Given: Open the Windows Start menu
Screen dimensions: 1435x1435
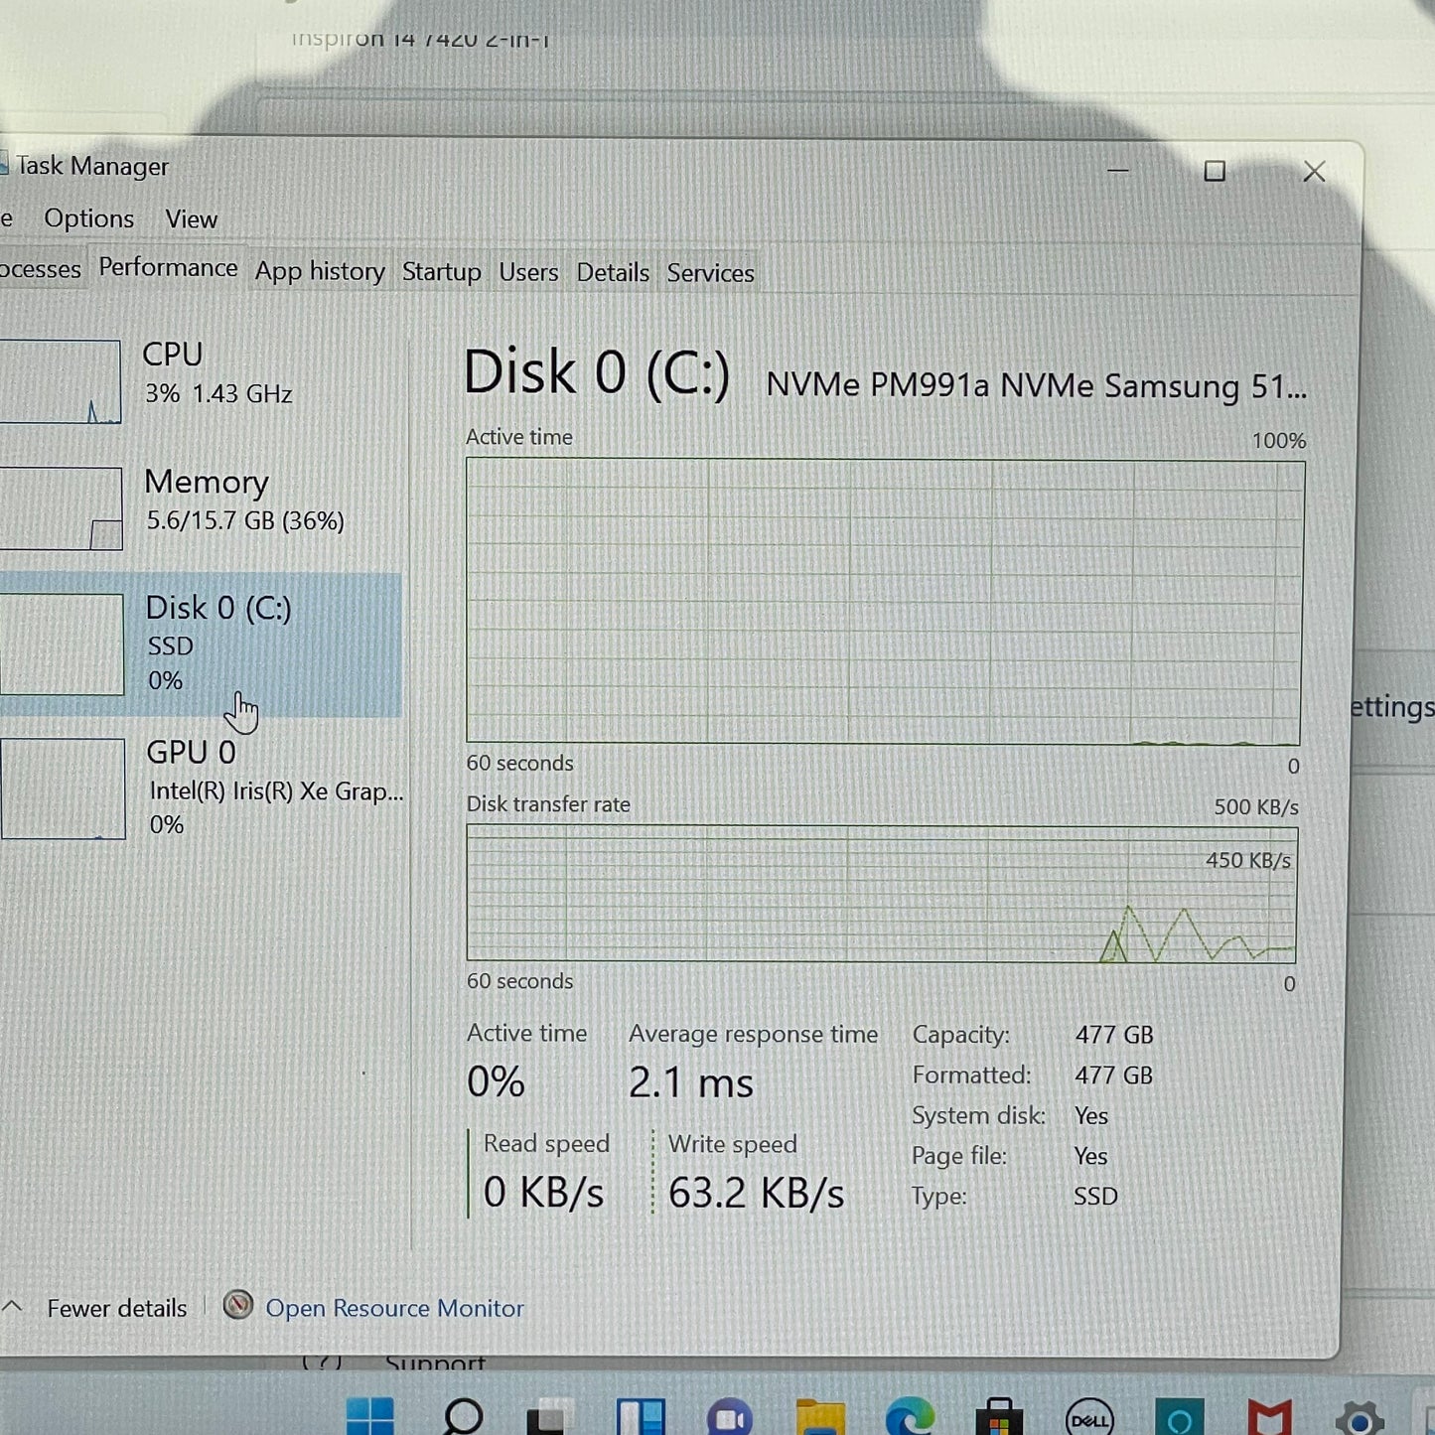Looking at the screenshot, I should point(370,1416).
